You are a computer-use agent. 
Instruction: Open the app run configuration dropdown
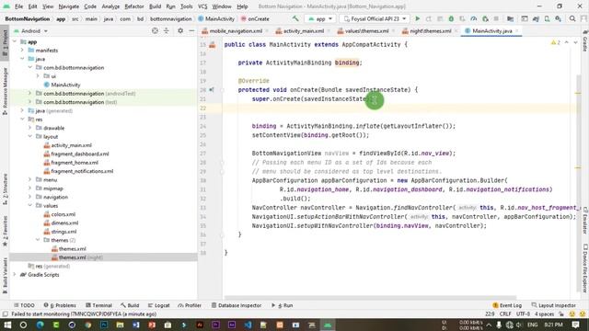(x=320, y=18)
